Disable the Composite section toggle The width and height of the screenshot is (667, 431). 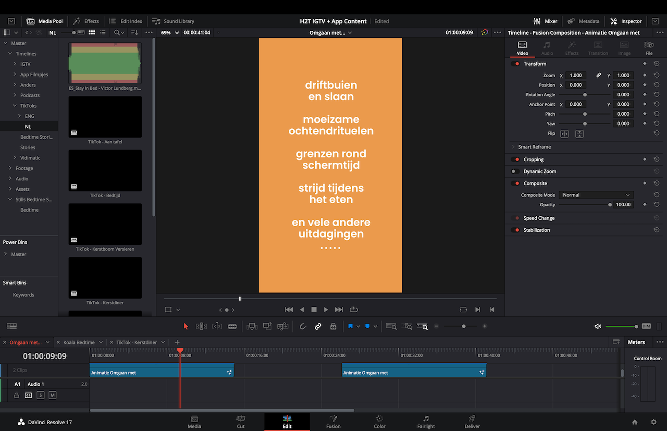[x=516, y=183]
